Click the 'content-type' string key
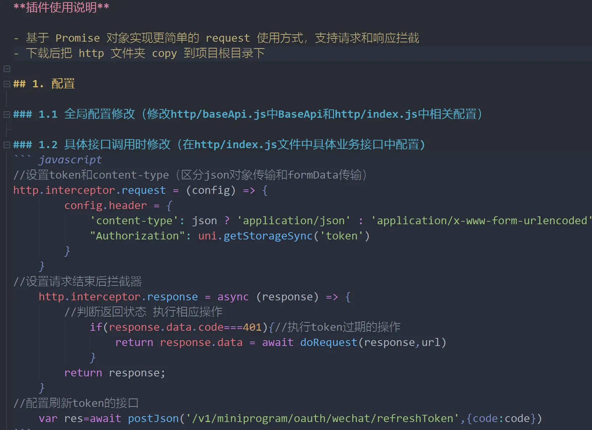592x430 pixels. [x=134, y=221]
